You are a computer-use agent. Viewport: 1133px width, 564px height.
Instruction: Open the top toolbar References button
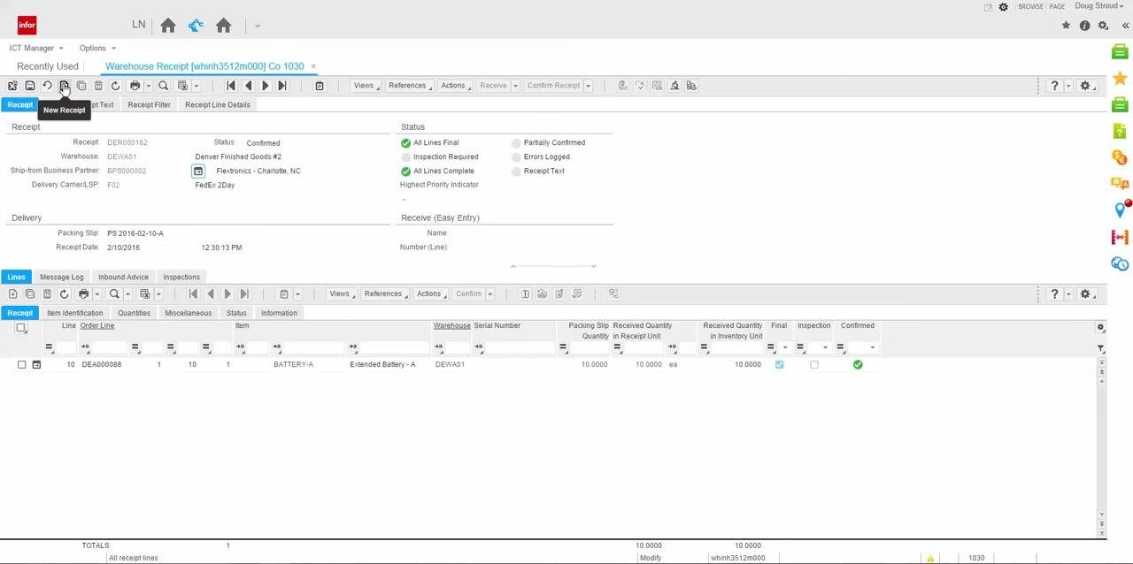[x=410, y=86]
